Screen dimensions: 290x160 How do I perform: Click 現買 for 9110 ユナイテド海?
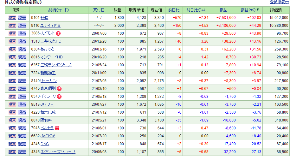click(12, 26)
